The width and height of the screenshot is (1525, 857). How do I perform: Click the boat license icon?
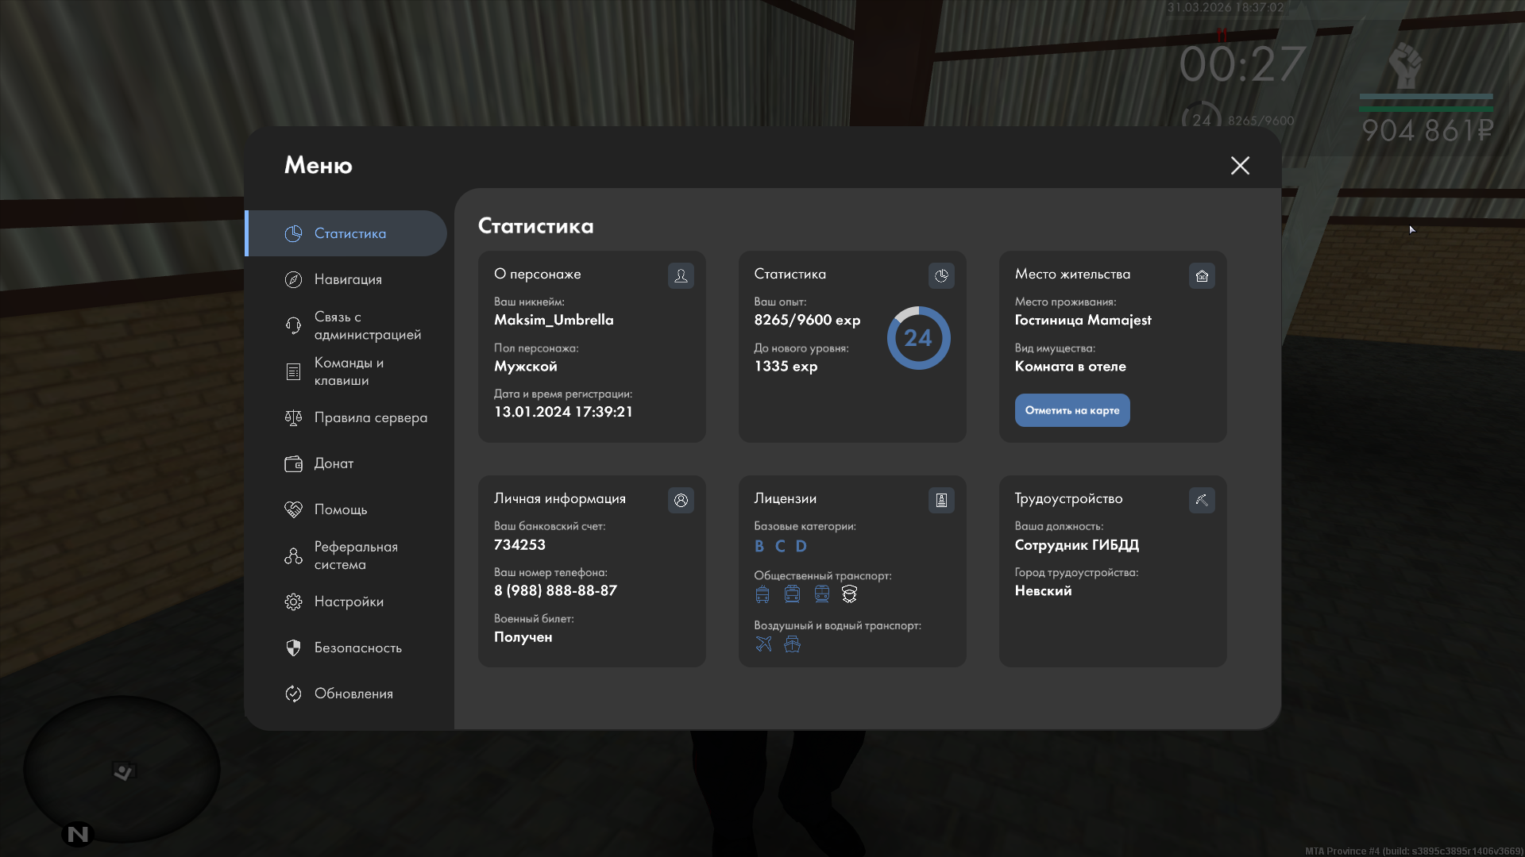(x=792, y=644)
